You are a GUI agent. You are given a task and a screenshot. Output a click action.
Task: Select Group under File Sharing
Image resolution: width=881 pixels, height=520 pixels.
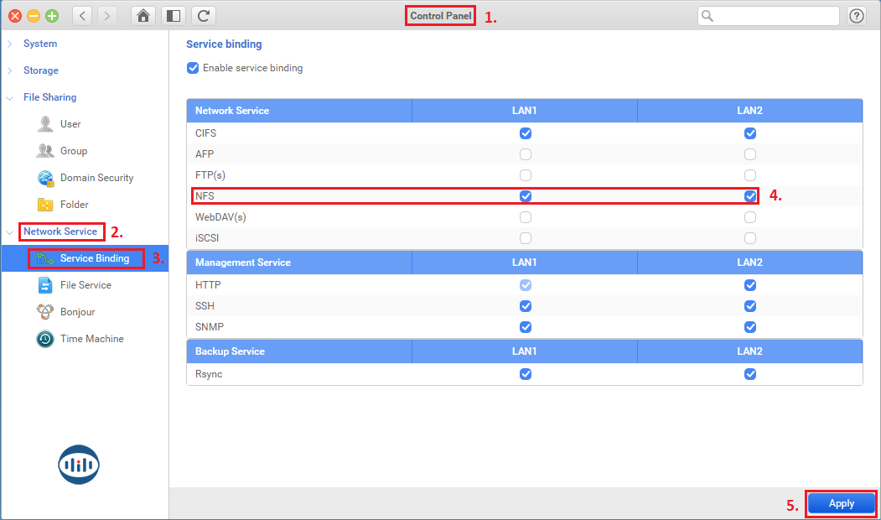pyautogui.click(x=73, y=151)
